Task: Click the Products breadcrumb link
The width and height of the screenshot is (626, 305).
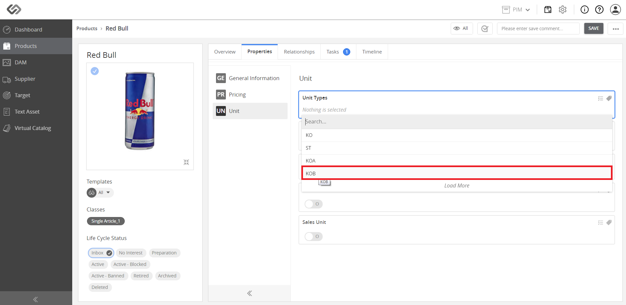Action: [87, 29]
